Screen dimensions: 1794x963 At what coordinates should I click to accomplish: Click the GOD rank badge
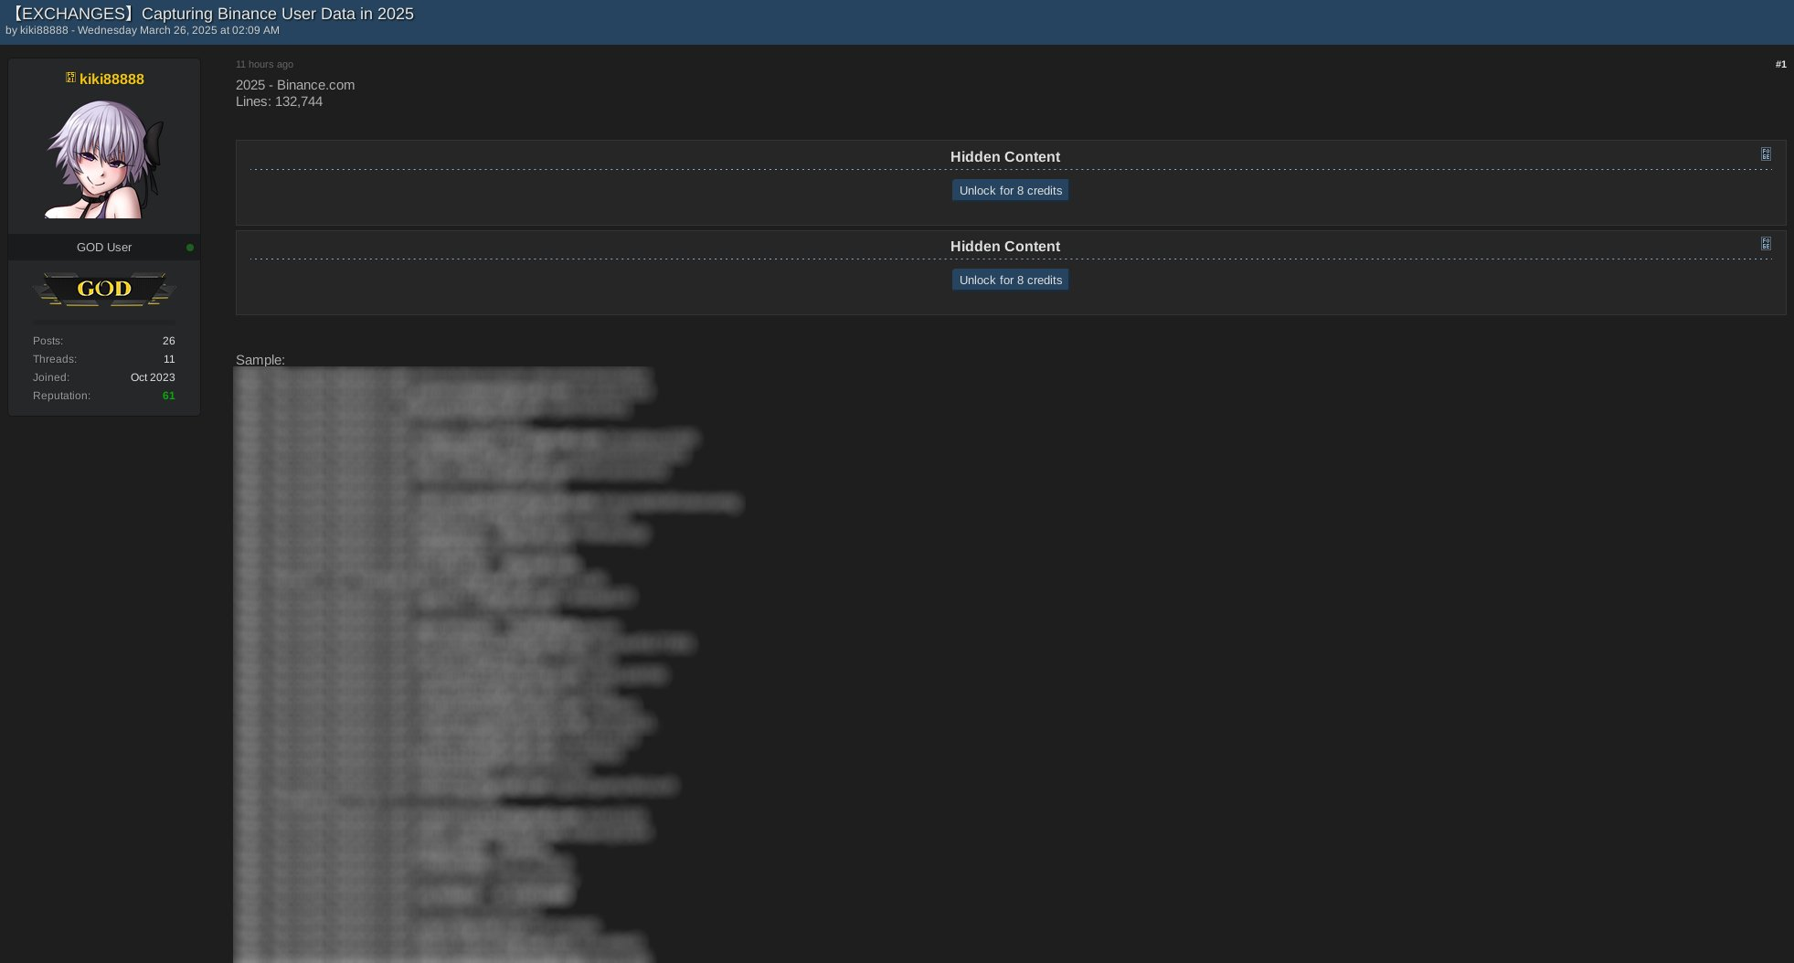pyautogui.click(x=104, y=289)
